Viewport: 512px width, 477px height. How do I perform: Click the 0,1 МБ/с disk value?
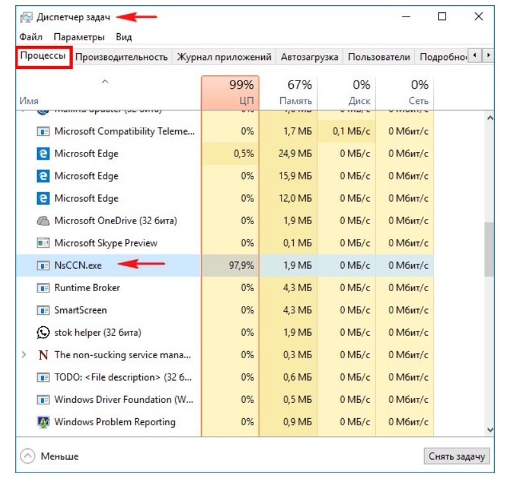coord(351,132)
